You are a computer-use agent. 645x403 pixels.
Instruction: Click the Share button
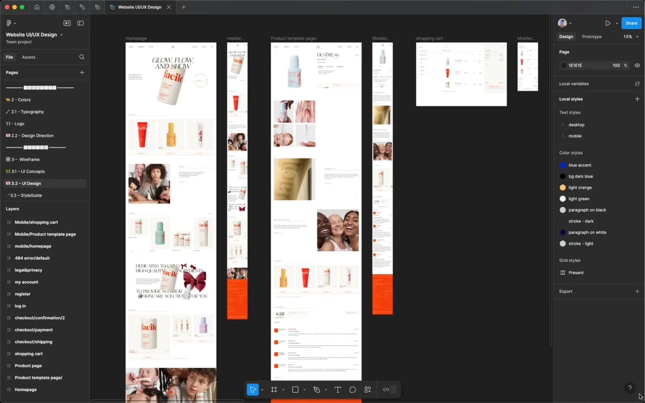click(x=631, y=23)
